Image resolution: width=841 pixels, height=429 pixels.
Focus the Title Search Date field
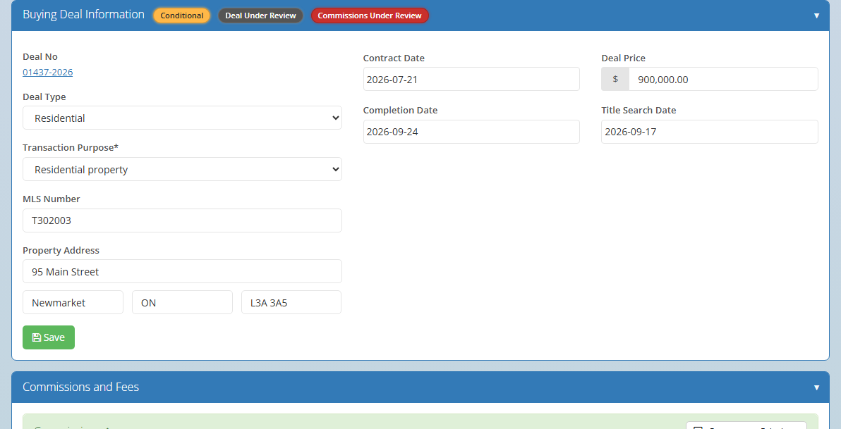[710, 132]
